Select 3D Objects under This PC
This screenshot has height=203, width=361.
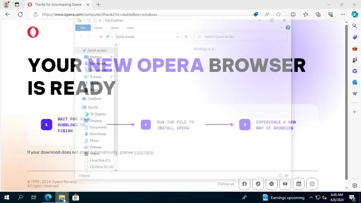pos(98,114)
